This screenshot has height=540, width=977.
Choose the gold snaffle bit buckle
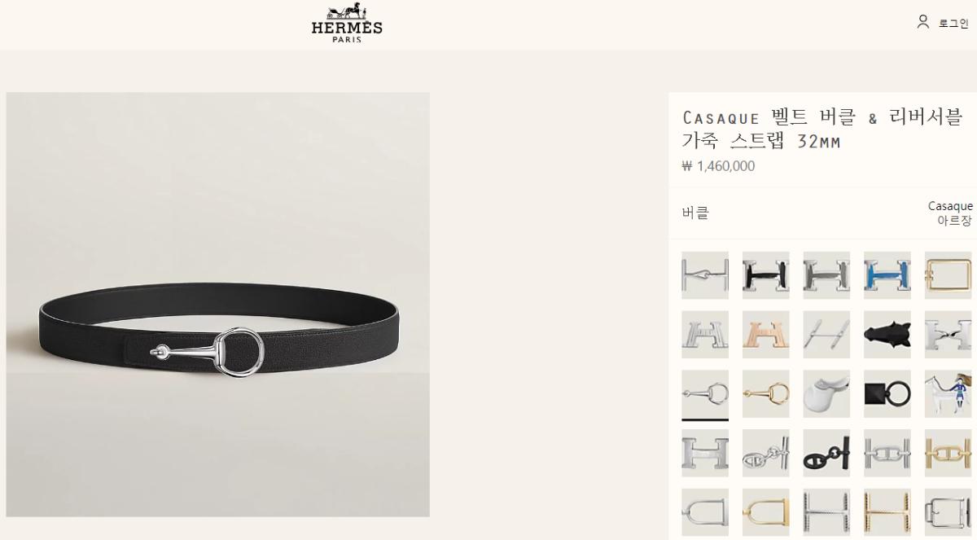[x=765, y=394]
